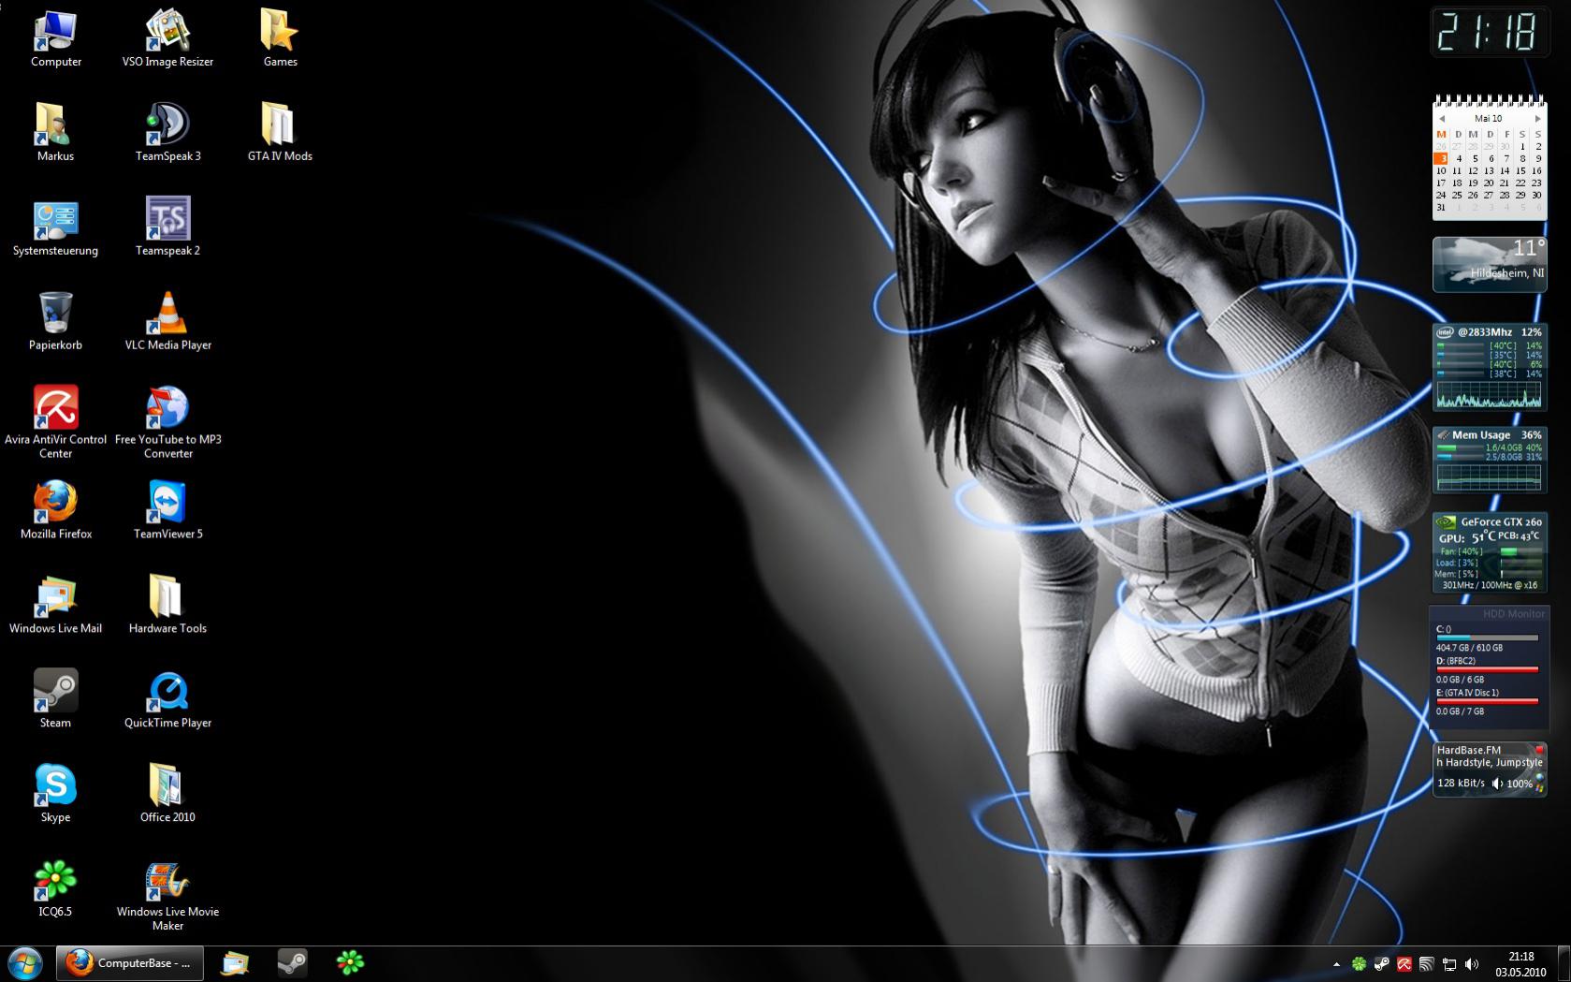Select the ICQ6.5 desktop shortcut
1571x982 pixels.
[55, 888]
